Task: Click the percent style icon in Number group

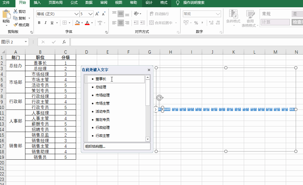Action: pos(195,22)
